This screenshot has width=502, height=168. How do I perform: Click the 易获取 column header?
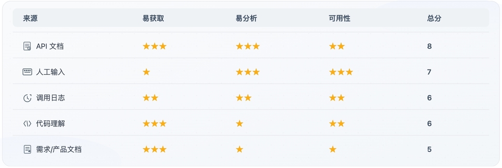click(153, 18)
